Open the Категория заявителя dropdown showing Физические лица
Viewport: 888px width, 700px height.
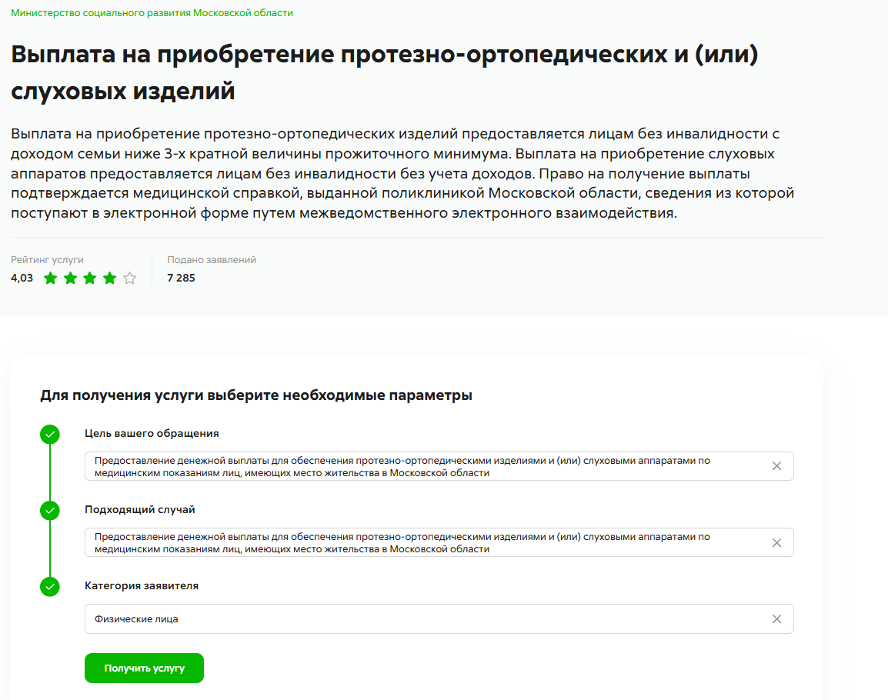(x=439, y=619)
